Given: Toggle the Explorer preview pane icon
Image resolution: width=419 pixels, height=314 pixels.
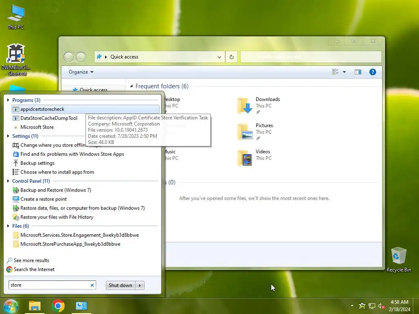Looking at the screenshot, I should 358,72.
